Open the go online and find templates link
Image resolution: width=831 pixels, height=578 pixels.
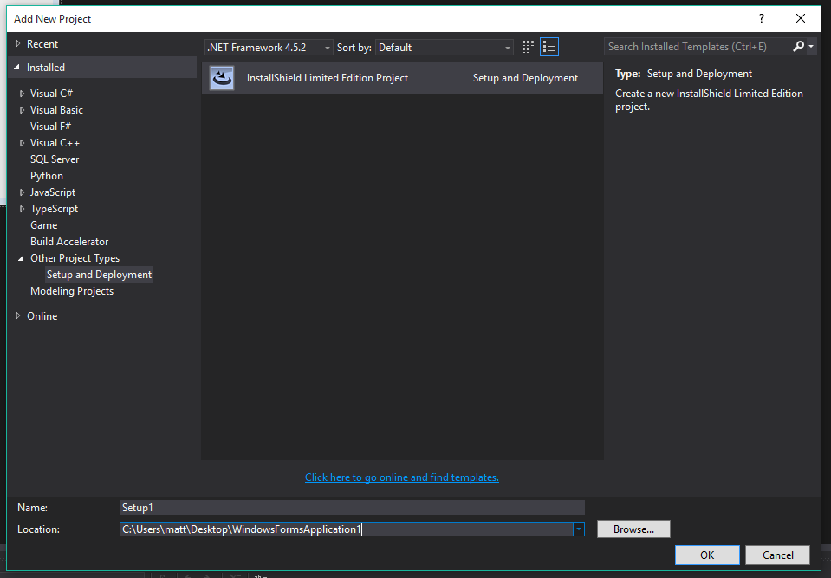point(402,477)
